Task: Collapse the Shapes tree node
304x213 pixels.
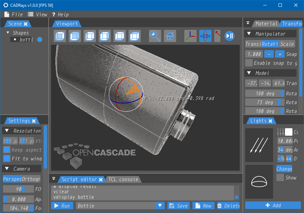Action: pyautogui.click(x=8, y=33)
